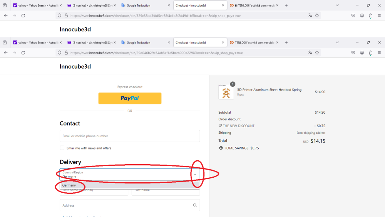
Task: Click the search icon in Address field
Action: (195, 205)
